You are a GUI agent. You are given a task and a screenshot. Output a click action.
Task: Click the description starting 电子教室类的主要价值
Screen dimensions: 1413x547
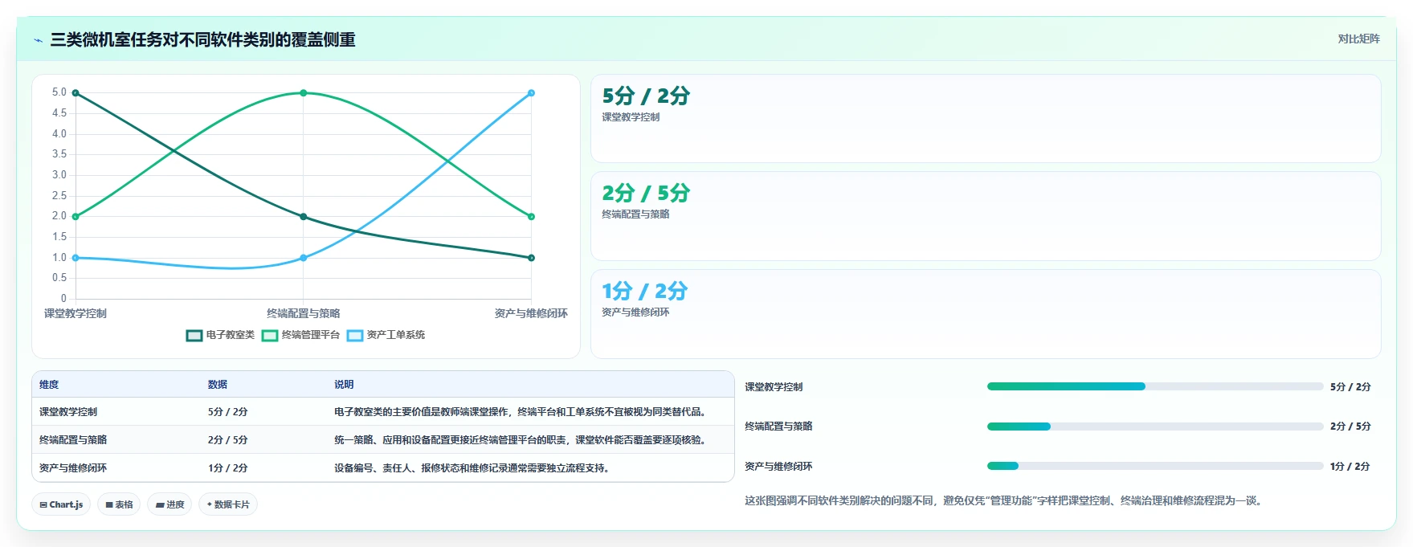tap(521, 412)
